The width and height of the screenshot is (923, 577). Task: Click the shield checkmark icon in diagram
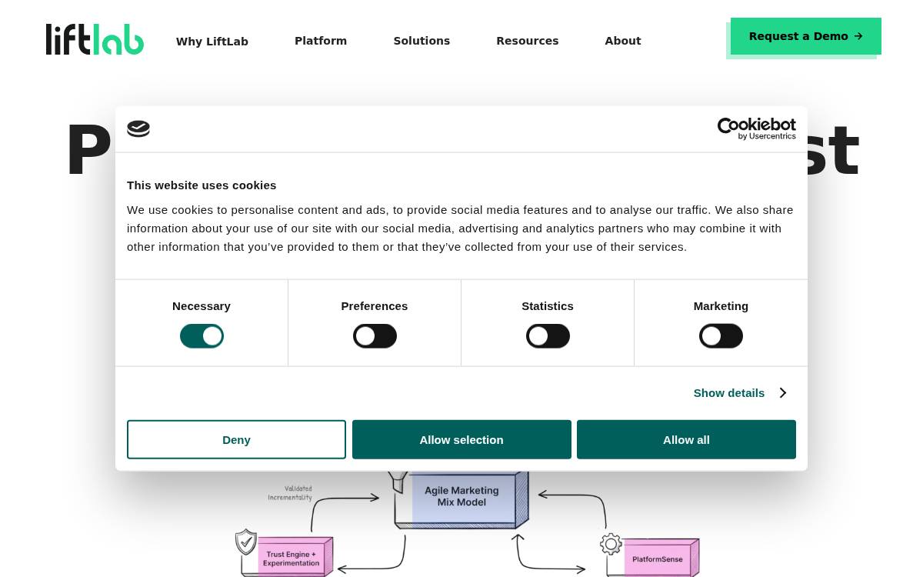(x=246, y=542)
